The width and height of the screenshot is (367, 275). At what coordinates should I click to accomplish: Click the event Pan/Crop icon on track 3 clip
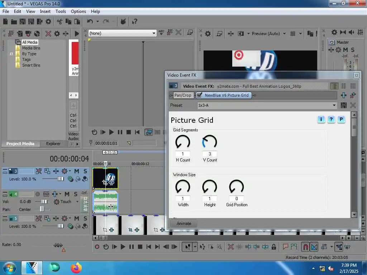pos(105,182)
